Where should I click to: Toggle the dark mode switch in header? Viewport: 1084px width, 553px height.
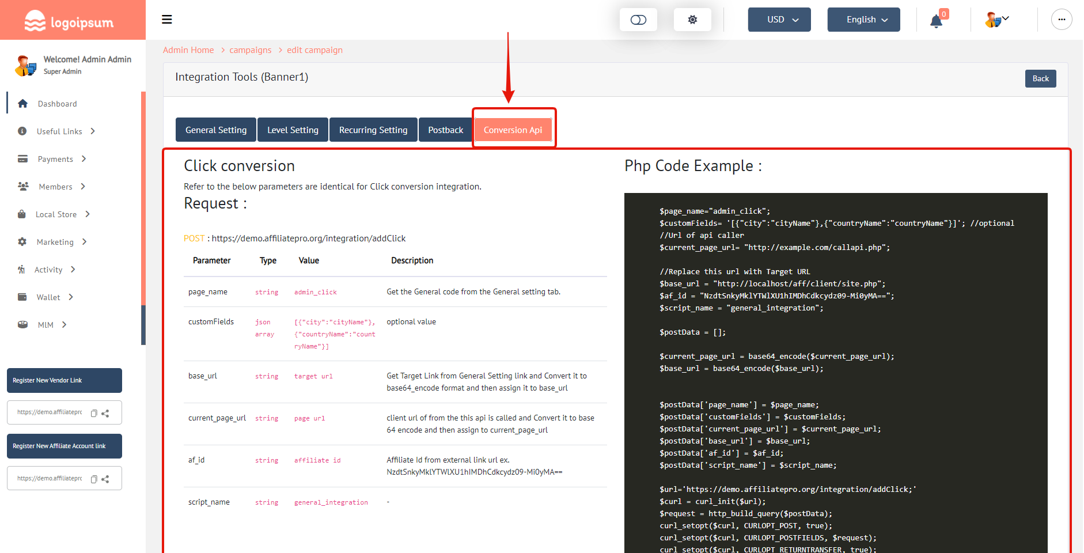point(638,19)
